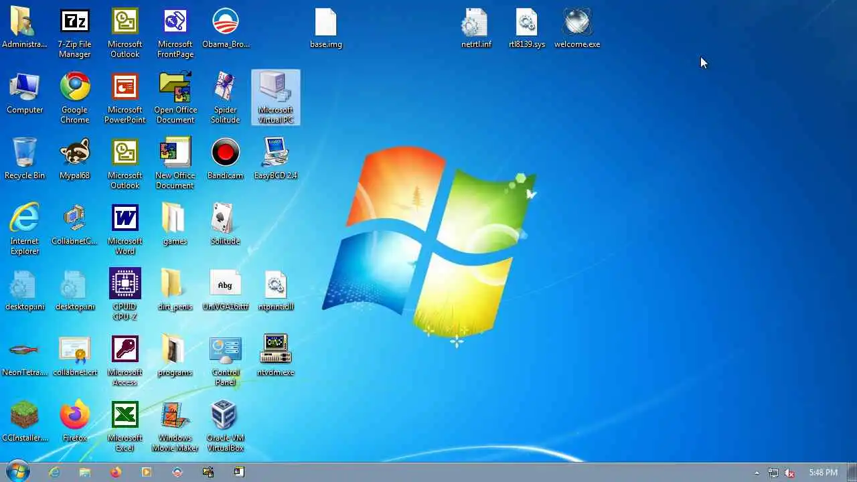Open Windows Explorer from the taskbar
This screenshot has width=857, height=482.
[x=85, y=472]
